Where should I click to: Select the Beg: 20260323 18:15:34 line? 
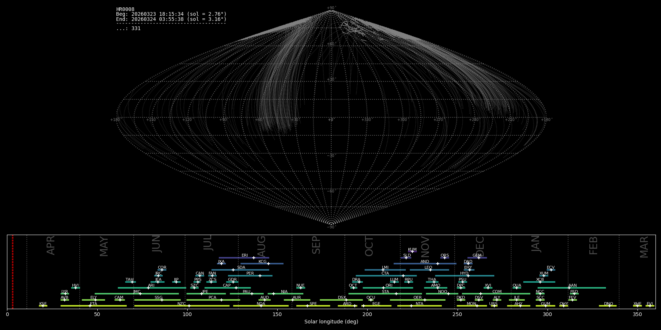click(171, 14)
